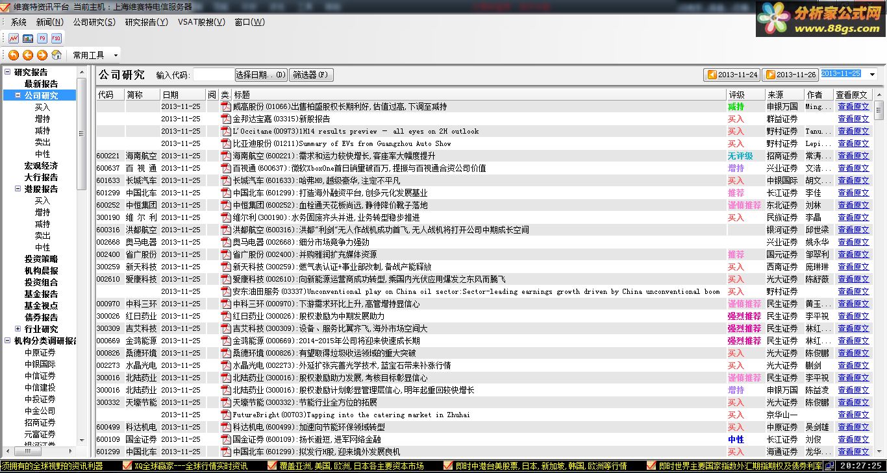The image size is (887, 473).
Task: Sort by the 来源 column header
Action: (x=784, y=95)
